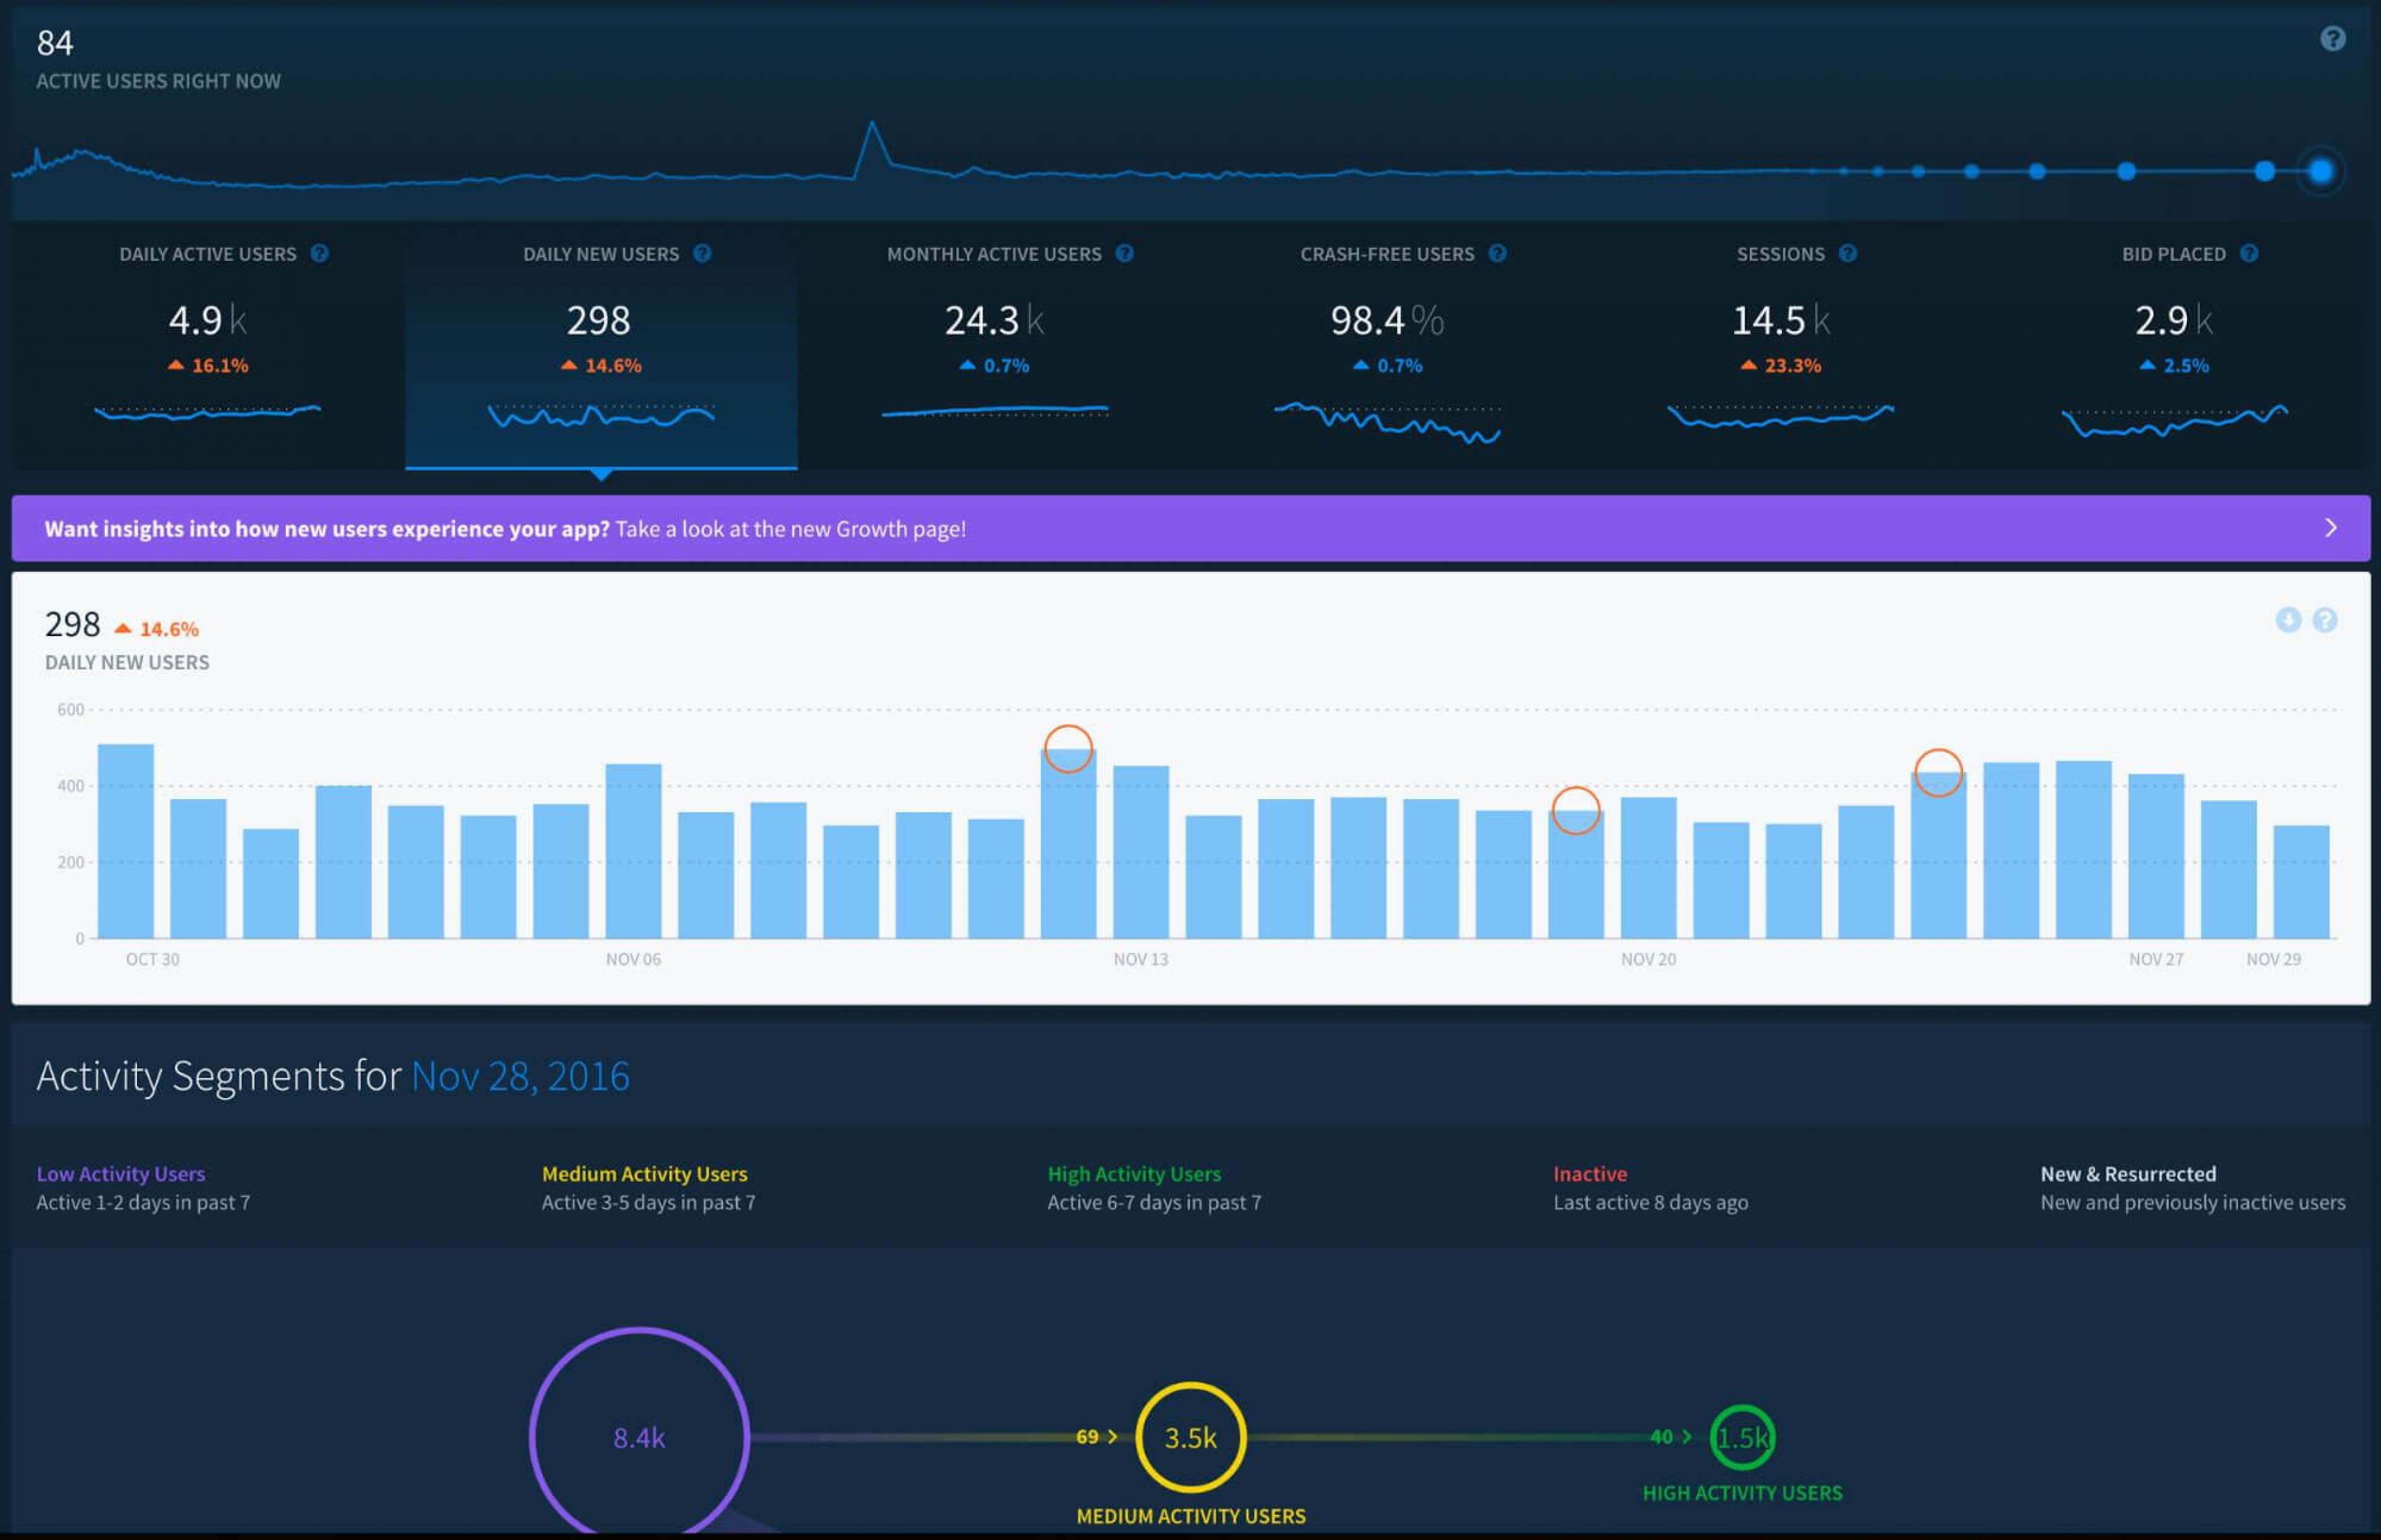Viewport: 2381px width, 1540px height.
Task: Open the top-right help icon of active users
Action: (x=2332, y=39)
